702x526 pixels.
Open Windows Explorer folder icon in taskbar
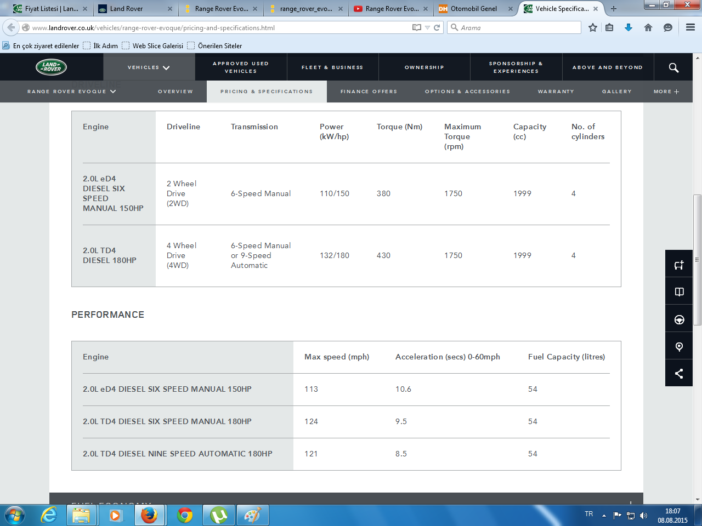(x=81, y=516)
